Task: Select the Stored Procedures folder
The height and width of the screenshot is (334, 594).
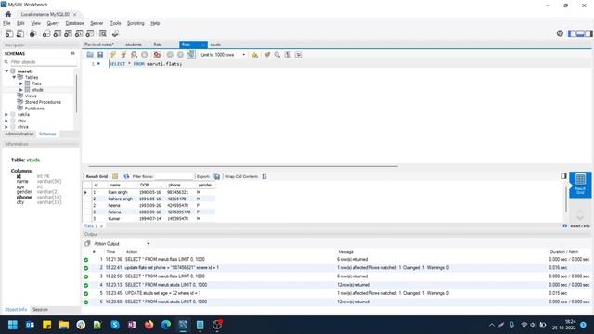Action: [x=43, y=102]
